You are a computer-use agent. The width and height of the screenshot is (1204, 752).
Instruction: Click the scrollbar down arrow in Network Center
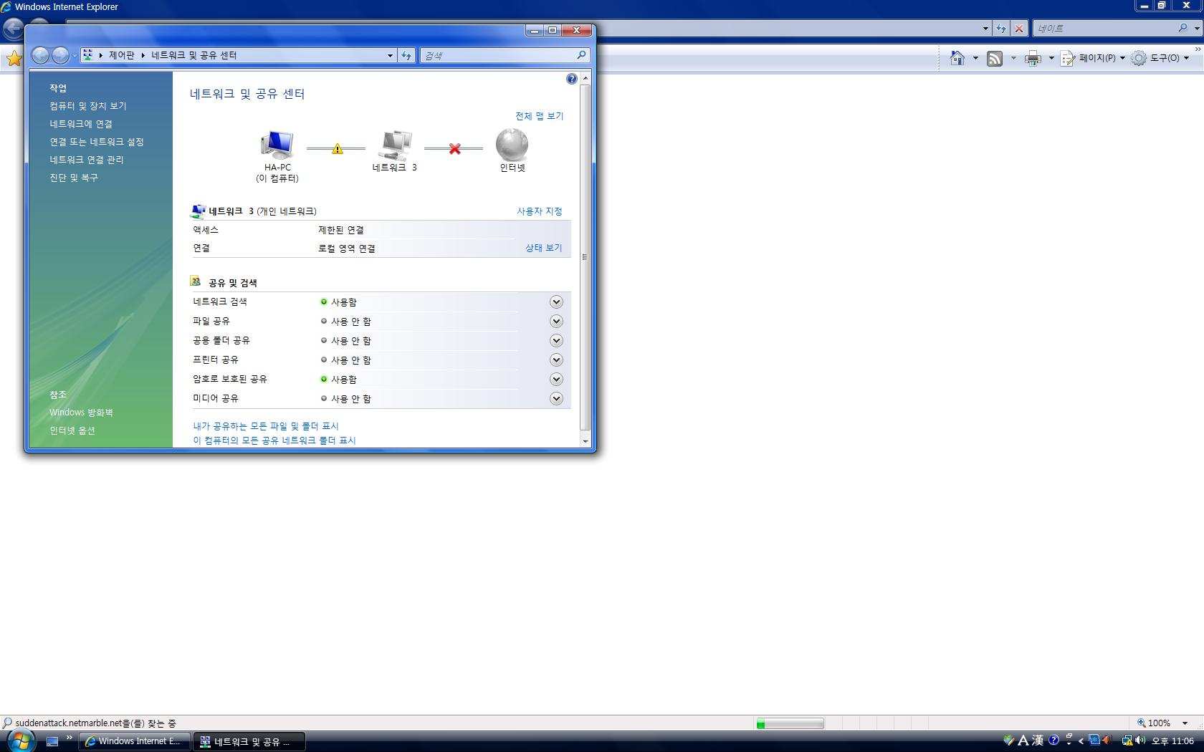coord(585,441)
